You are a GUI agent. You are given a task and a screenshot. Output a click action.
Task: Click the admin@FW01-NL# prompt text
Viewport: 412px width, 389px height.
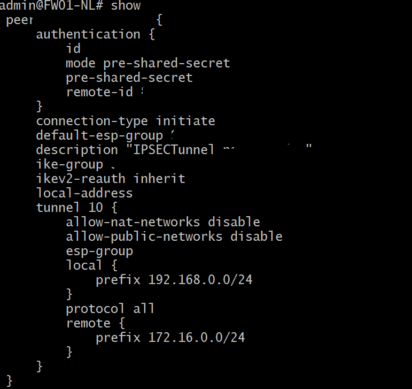(51, 5)
